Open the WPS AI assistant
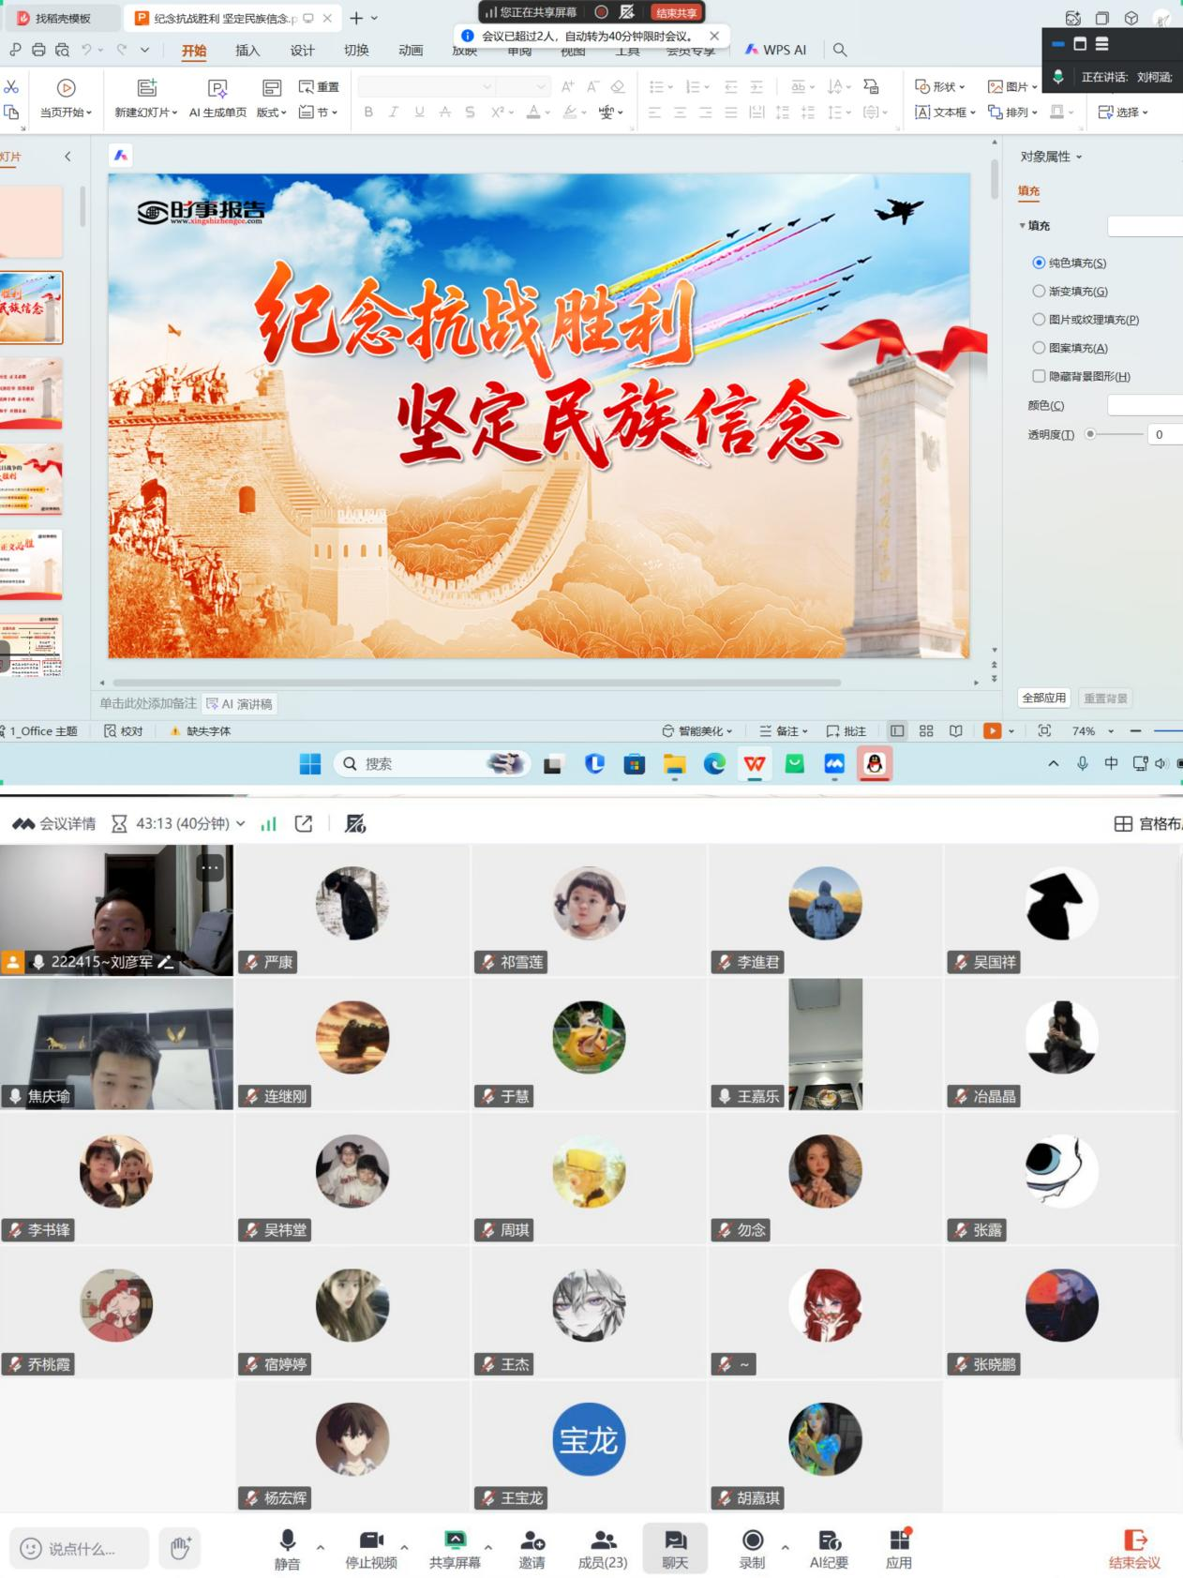The width and height of the screenshot is (1183, 1578). point(775,50)
